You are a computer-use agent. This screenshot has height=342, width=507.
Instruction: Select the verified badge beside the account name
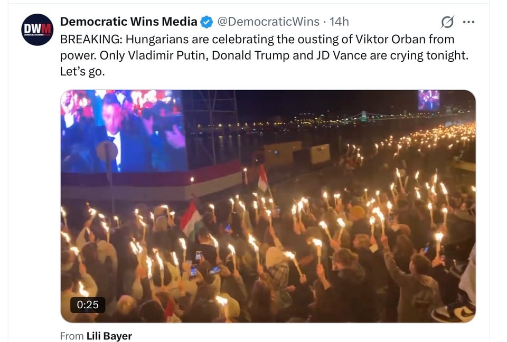206,22
